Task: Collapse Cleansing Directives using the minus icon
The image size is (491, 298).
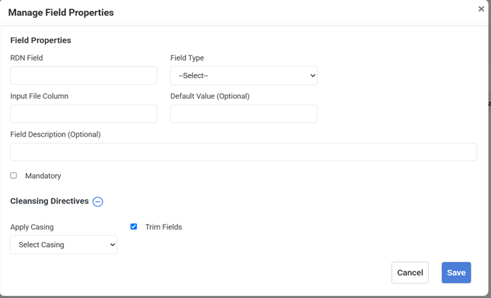Action: pyautogui.click(x=97, y=201)
